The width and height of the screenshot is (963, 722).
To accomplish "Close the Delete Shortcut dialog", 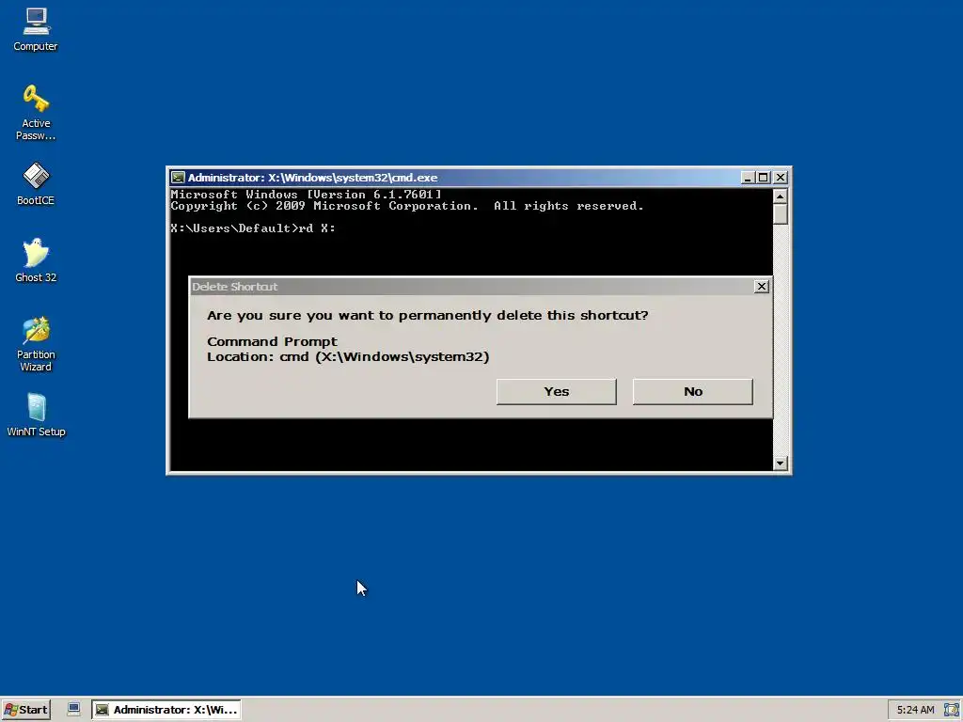I will [762, 286].
